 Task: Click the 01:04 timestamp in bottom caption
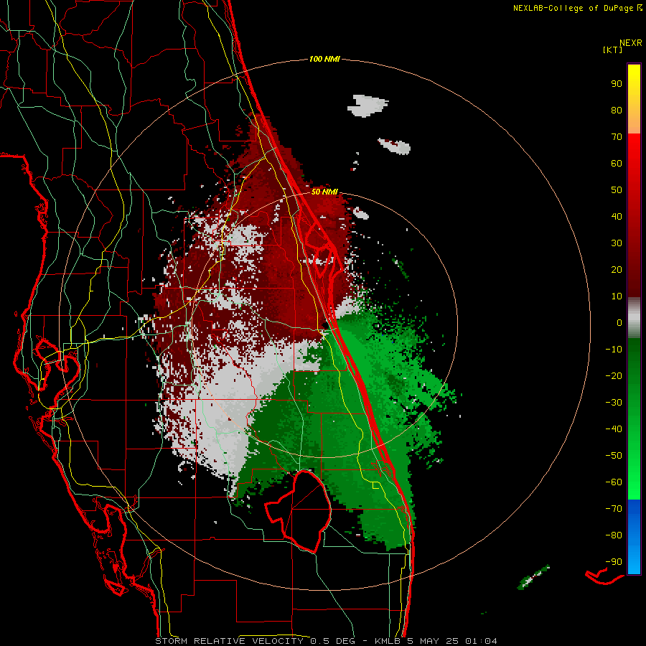[x=481, y=641]
